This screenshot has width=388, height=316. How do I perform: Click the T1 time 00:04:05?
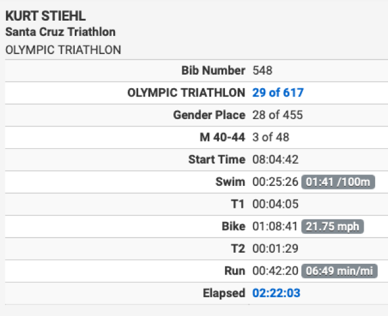[275, 204]
